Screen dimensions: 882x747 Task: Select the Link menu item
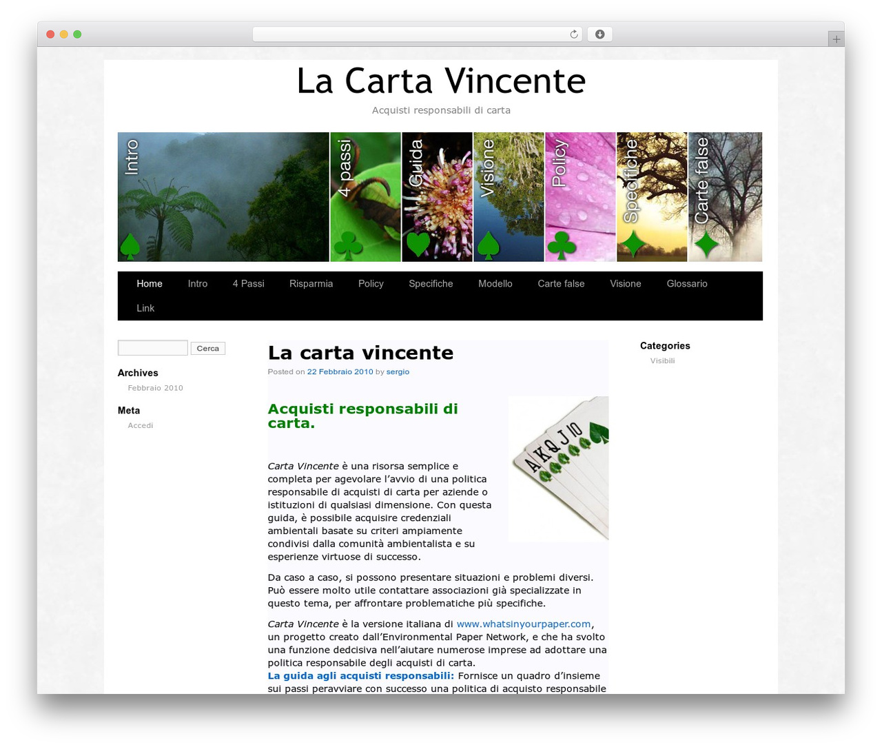click(x=145, y=309)
